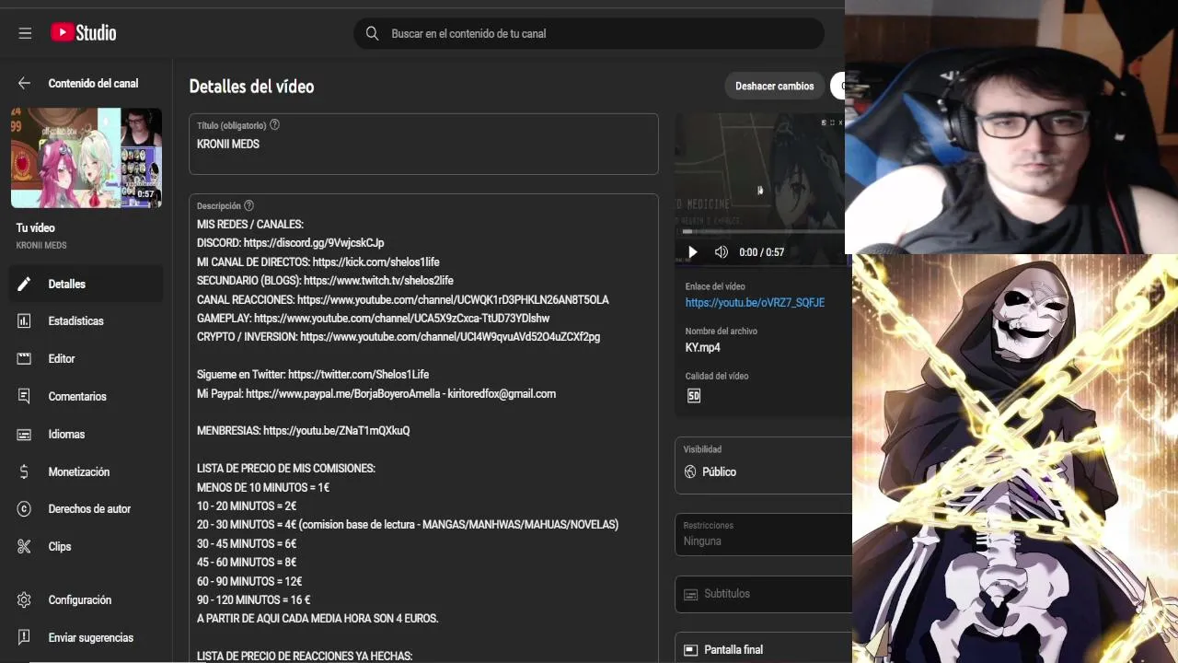This screenshot has height=663, width=1178.
Task: Click 'Detalles del vídeo' heading
Action: 251,87
